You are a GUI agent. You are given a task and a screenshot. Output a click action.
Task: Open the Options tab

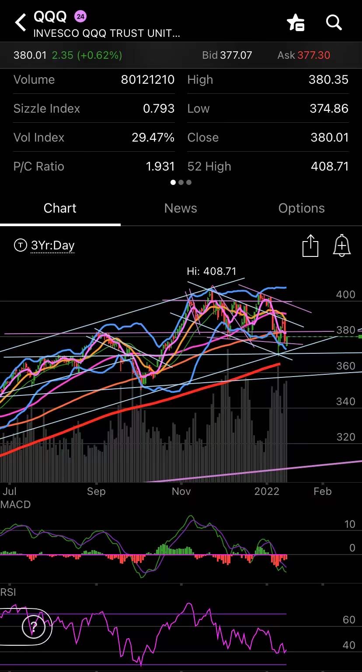(x=302, y=208)
